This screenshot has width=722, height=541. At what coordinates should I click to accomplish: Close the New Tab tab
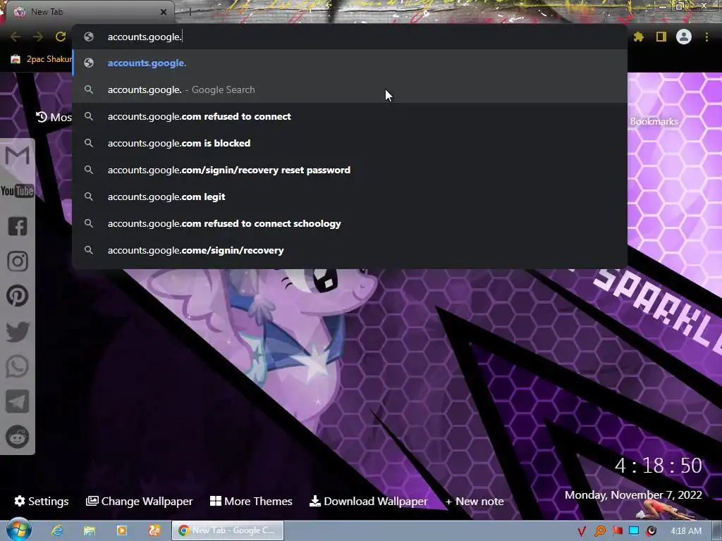[x=164, y=12]
